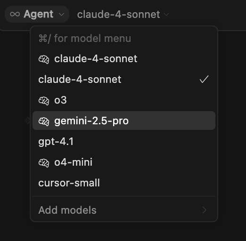
Task: Click the model menu shortcut hint text
Action: coord(85,39)
